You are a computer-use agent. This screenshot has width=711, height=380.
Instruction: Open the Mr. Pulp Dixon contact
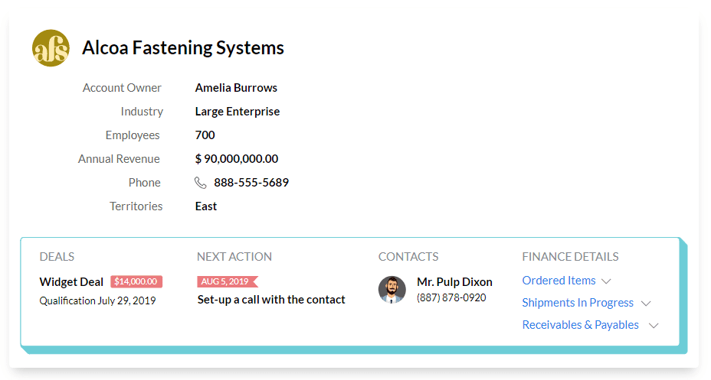(x=454, y=282)
